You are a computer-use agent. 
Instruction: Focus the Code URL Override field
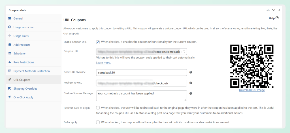pyautogui.click(x=142, y=73)
